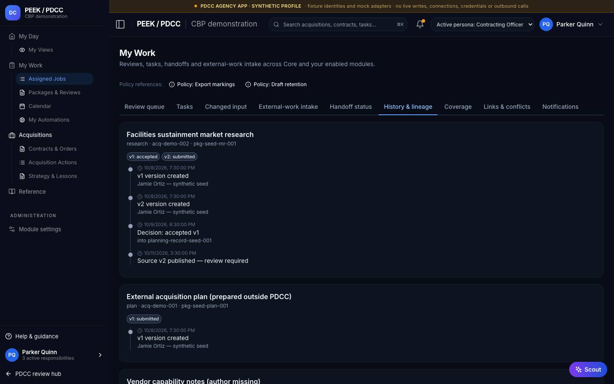614x384 pixels.
Task: Click the My Day home icon
Action: tap(12, 36)
